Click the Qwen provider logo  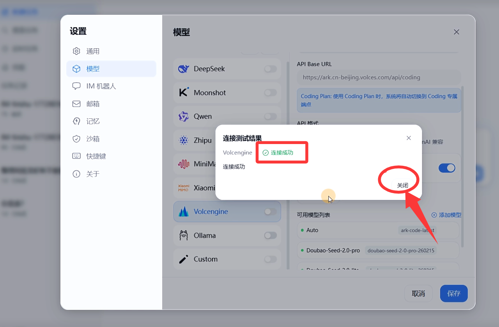tap(184, 116)
